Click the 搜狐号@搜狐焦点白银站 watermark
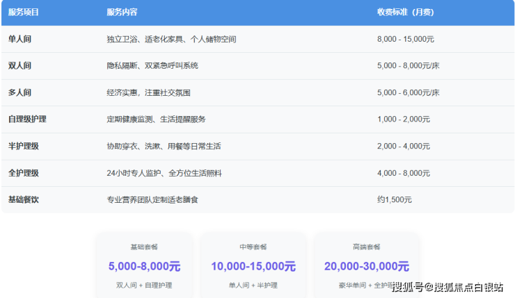The height and width of the screenshot is (298, 515). click(x=450, y=287)
